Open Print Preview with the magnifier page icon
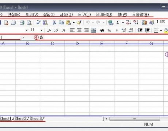168x131 pixels. click(x=29, y=23)
